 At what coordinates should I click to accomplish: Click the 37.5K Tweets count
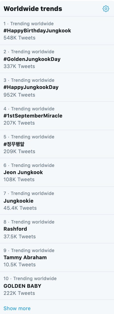pyautogui.click(x=20, y=237)
